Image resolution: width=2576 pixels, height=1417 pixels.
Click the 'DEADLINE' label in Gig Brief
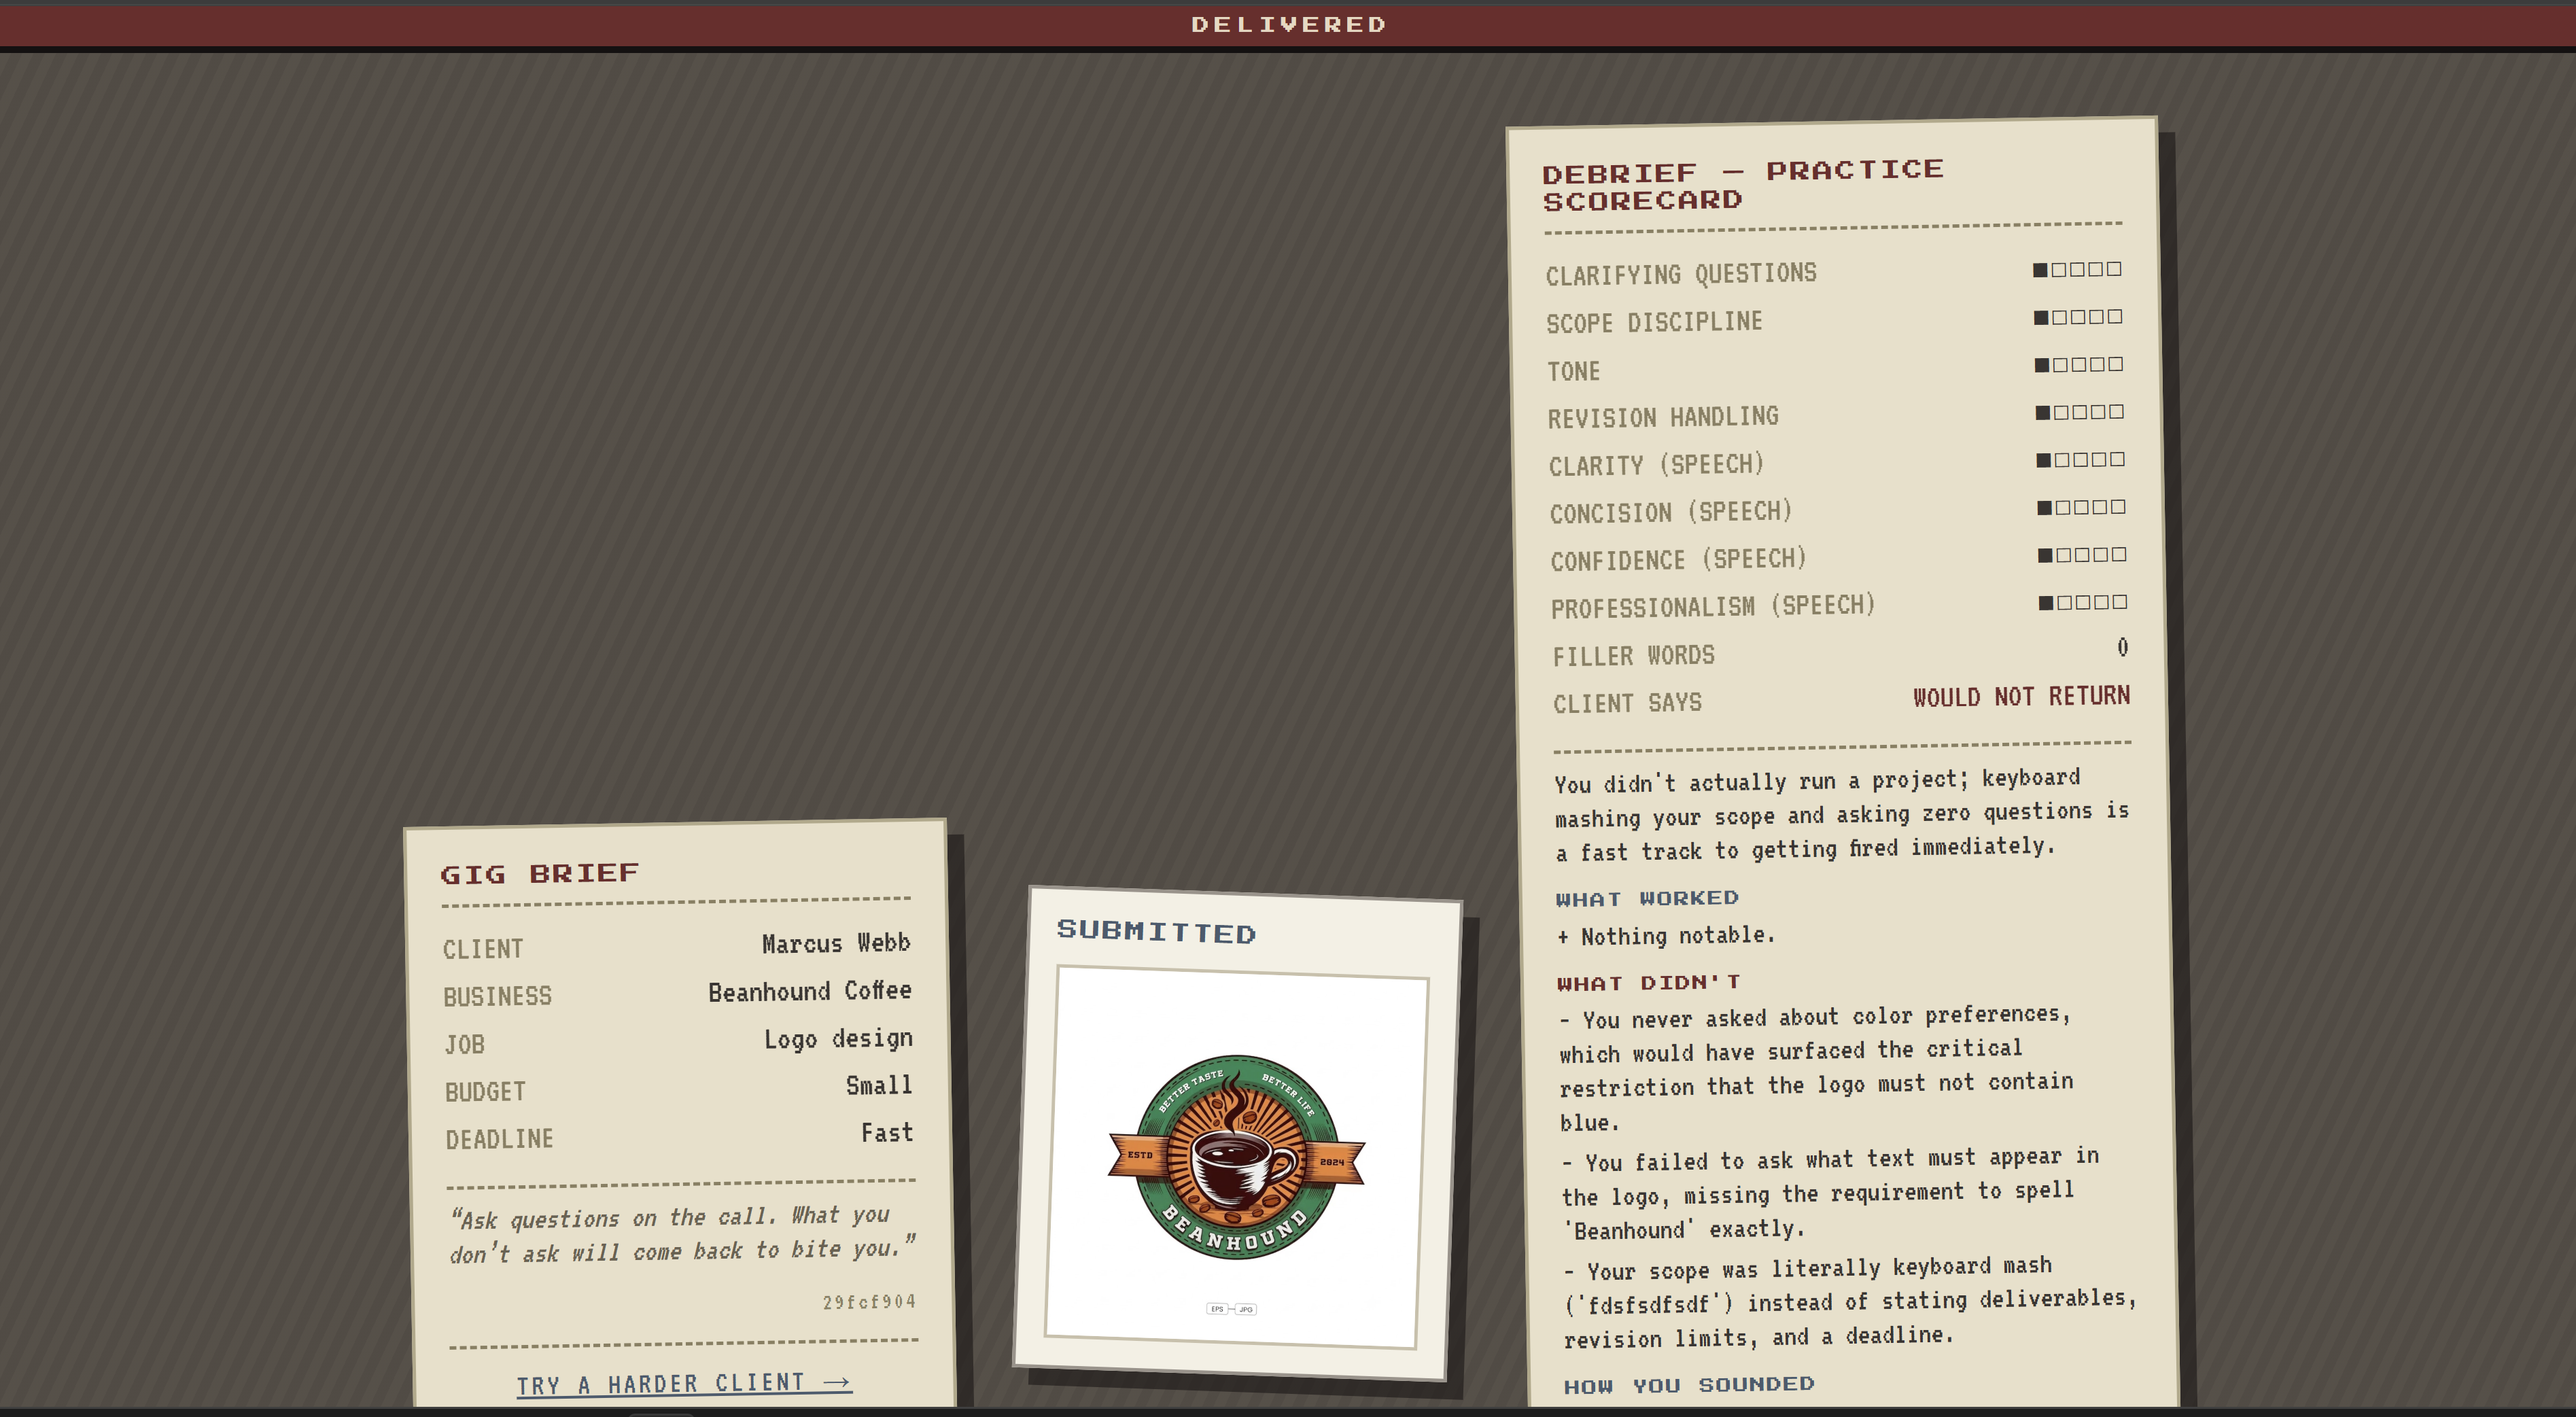pyautogui.click(x=499, y=1139)
